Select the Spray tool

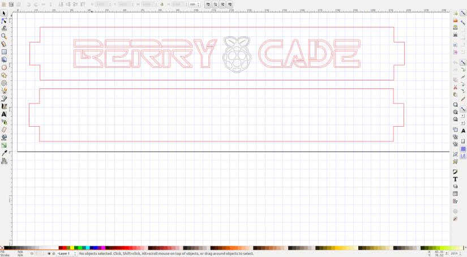(x=4, y=122)
